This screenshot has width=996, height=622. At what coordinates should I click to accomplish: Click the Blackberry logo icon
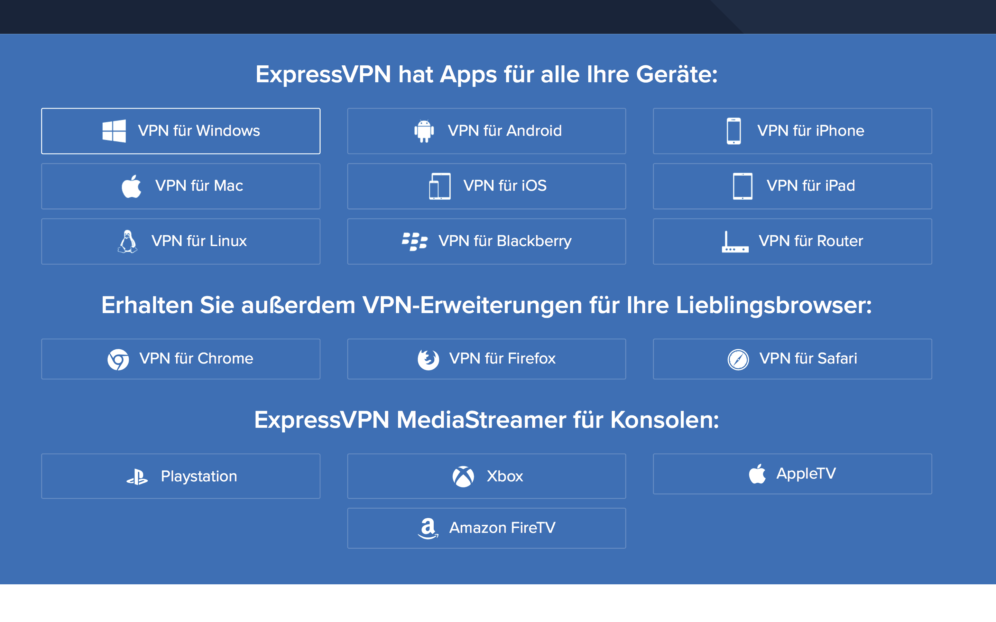pyautogui.click(x=414, y=241)
